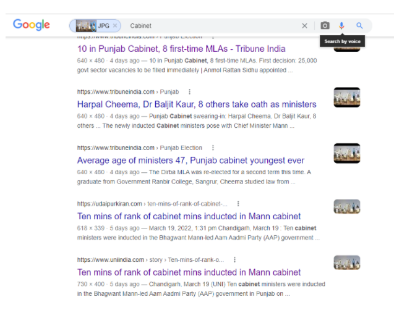
Task: Open 'Harpal Cheema, Dr Baljit Kaur' result link
Action: (x=197, y=104)
